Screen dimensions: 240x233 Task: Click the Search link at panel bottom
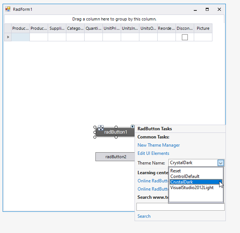pos(144,216)
